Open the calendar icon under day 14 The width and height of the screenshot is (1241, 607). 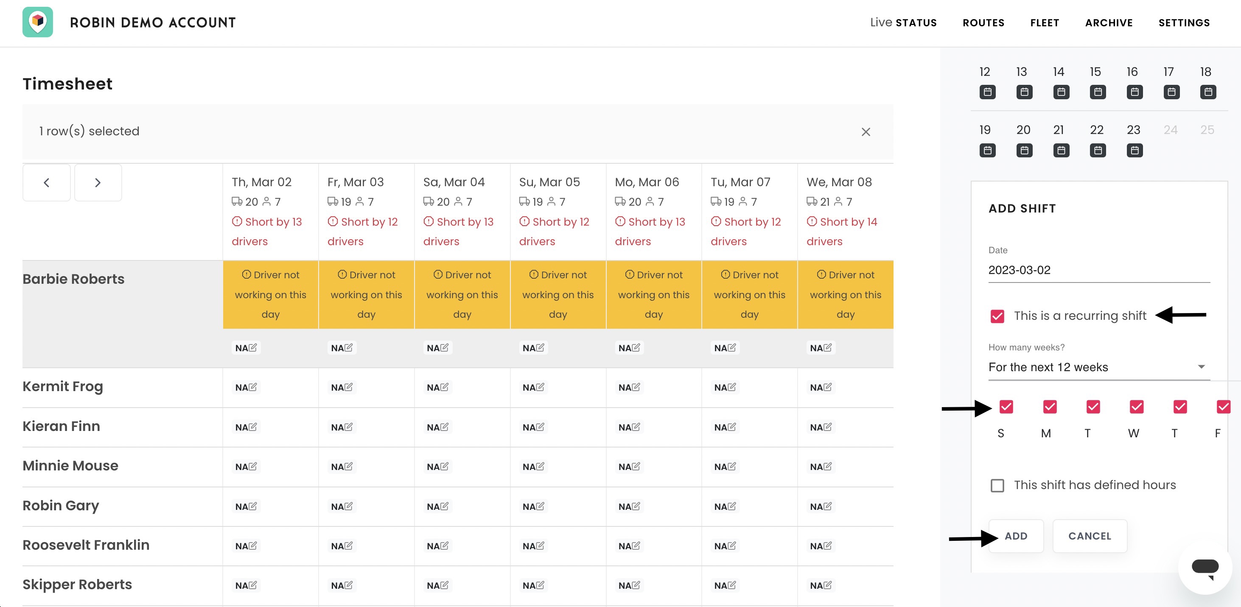(1061, 92)
